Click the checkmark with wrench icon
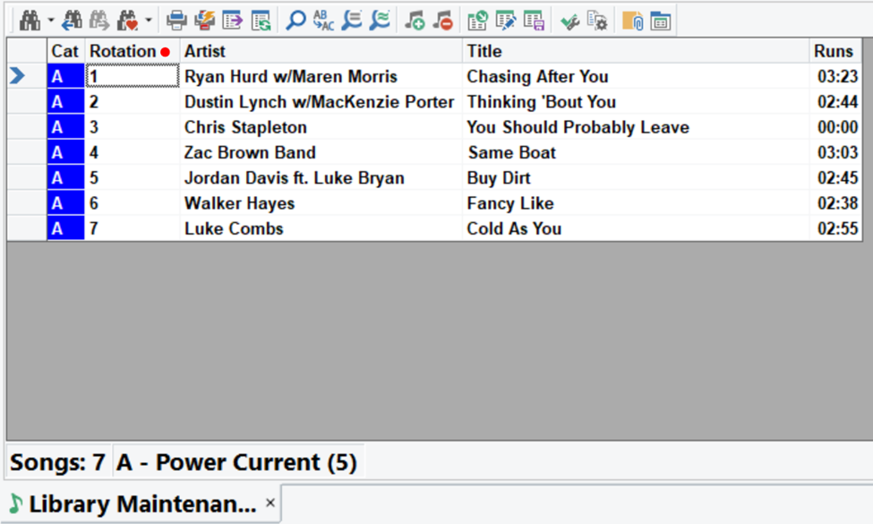The image size is (873, 524). pos(569,20)
